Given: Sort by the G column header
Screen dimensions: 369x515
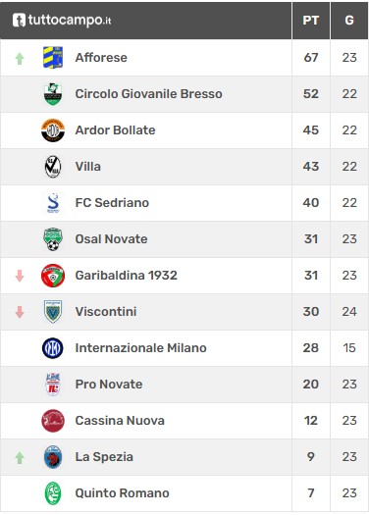Looking at the screenshot, I should pyautogui.click(x=349, y=21).
